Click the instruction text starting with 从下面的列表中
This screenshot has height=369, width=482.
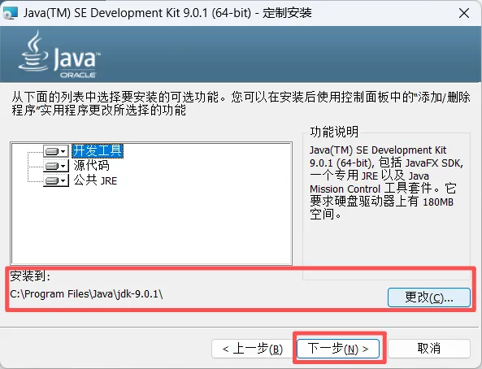tap(241, 103)
